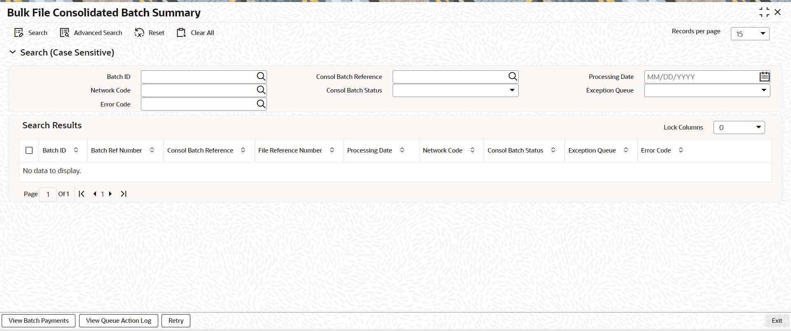This screenshot has height=331, width=791.
Task: Open the Exception Queue dropdown
Action: click(707, 90)
